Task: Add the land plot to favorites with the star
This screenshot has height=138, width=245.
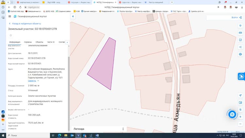Action: pos(11,35)
